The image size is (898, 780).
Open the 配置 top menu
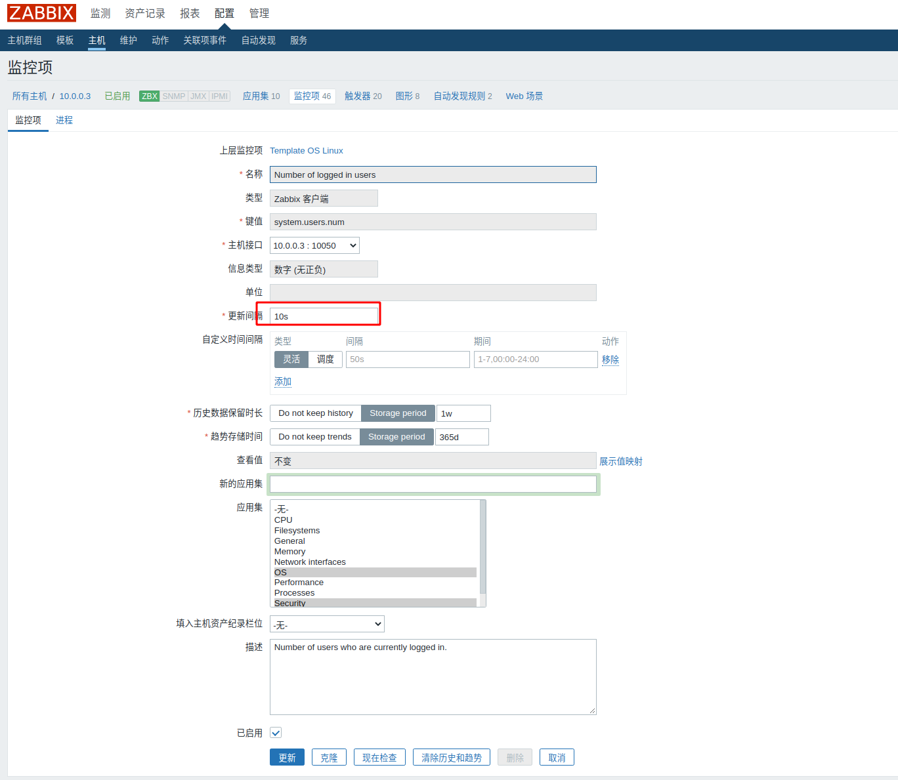click(x=224, y=14)
